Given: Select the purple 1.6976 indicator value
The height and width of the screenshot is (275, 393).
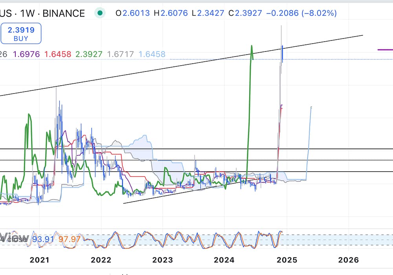Looking at the screenshot, I should 27,54.
